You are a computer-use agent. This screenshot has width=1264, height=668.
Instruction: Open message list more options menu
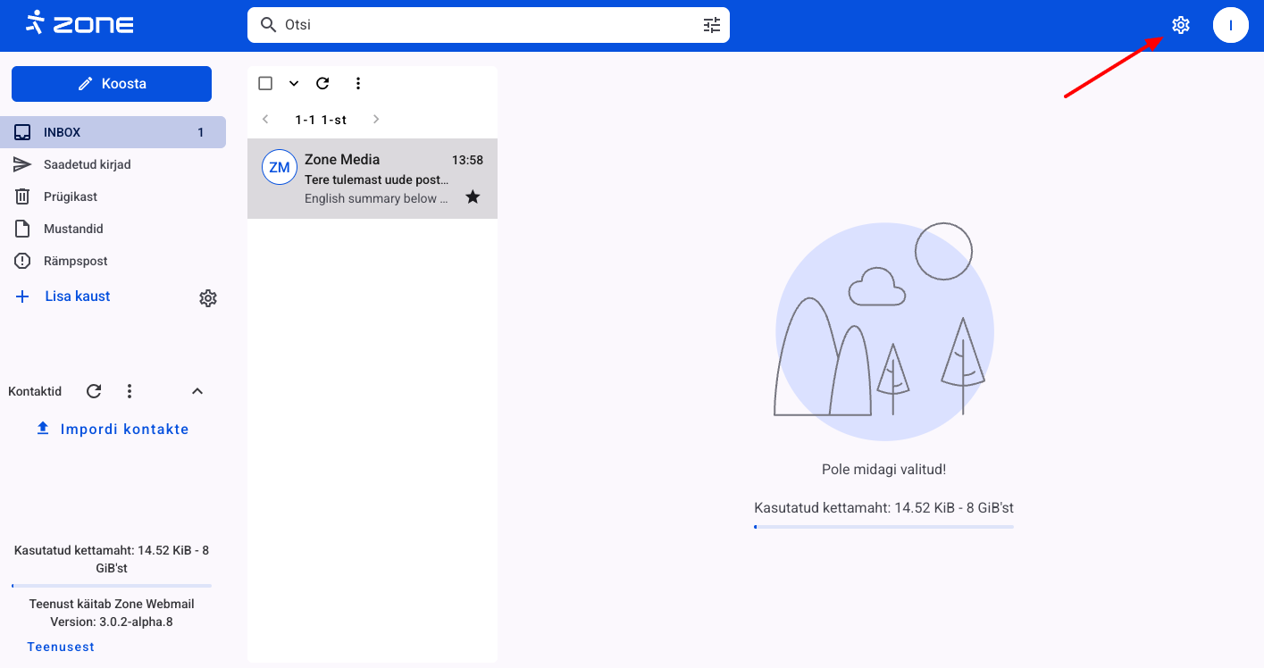tap(358, 83)
